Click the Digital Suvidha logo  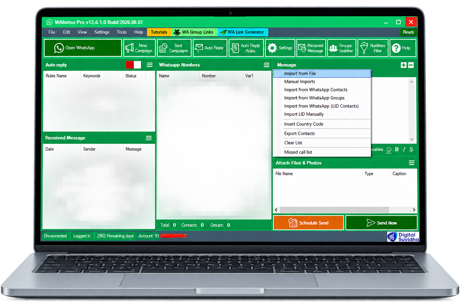point(403,237)
